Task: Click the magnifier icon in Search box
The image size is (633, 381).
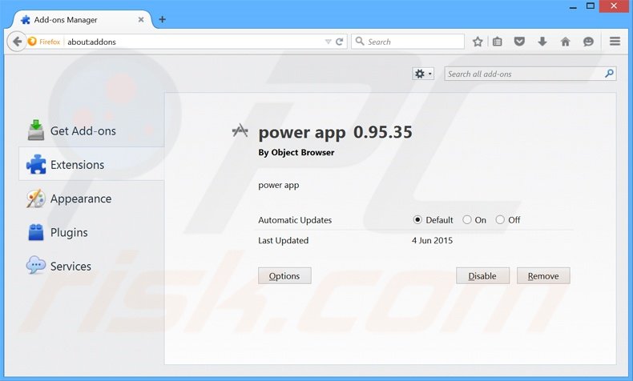Action: 359,41
